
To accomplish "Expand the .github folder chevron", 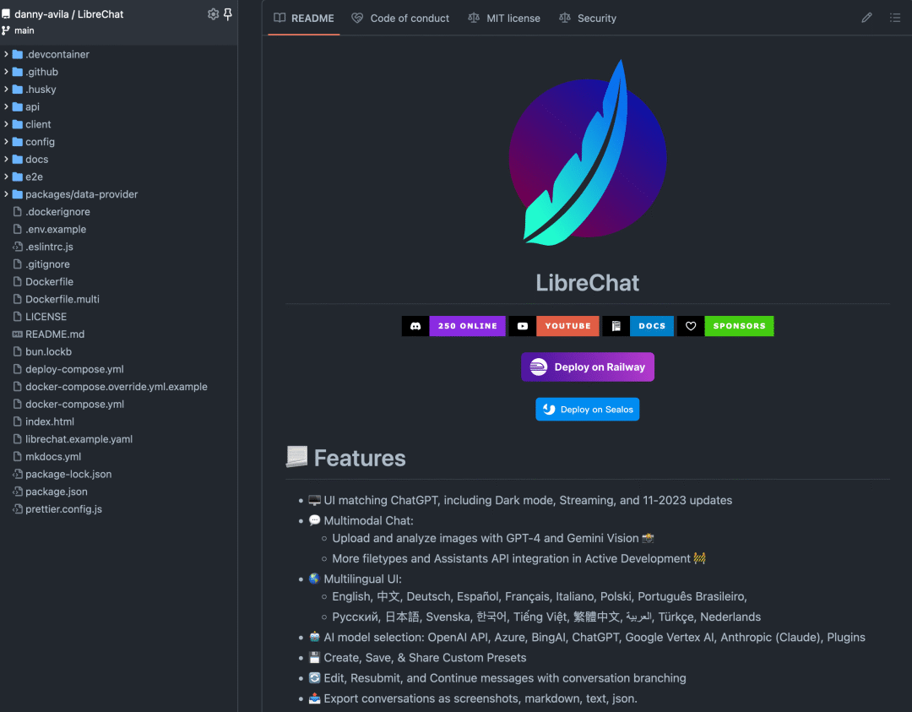I will point(6,72).
